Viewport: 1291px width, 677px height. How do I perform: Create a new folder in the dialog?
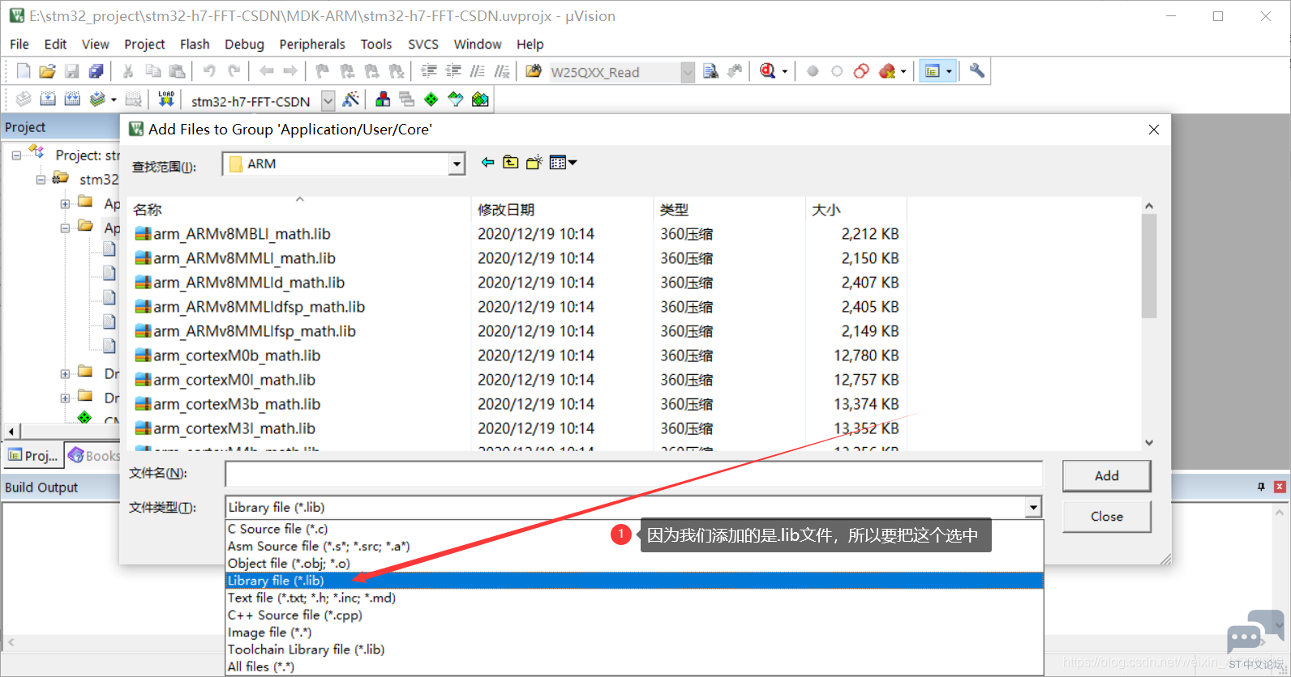point(534,163)
